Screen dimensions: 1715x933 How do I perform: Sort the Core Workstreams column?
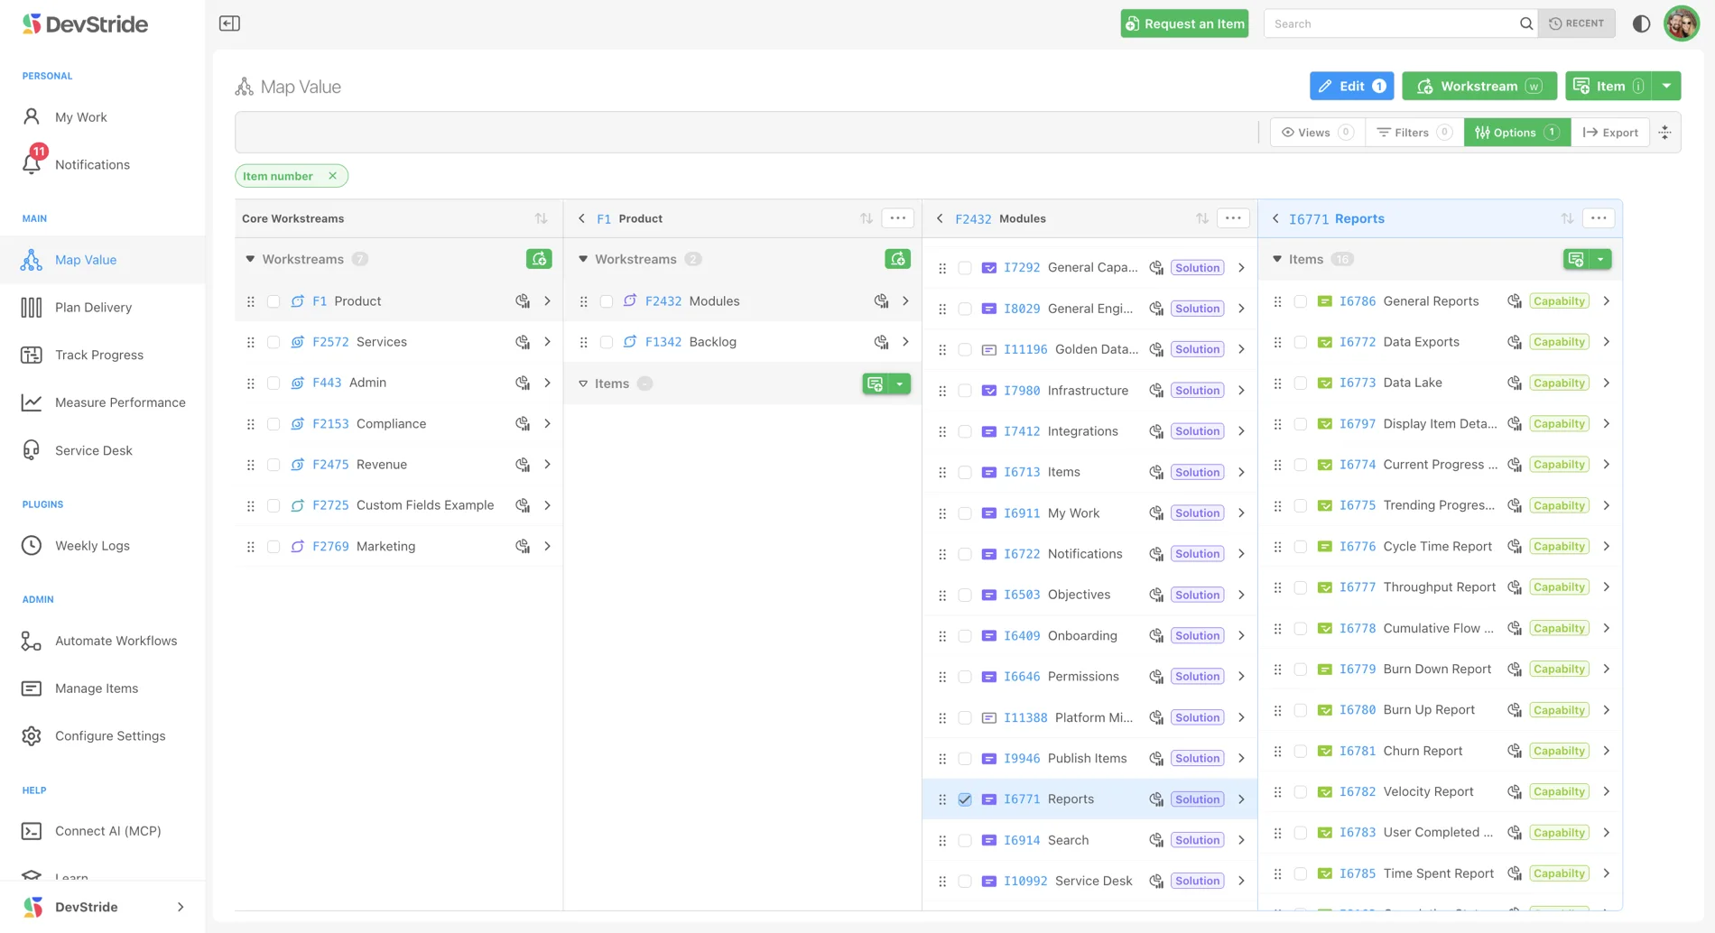click(541, 218)
